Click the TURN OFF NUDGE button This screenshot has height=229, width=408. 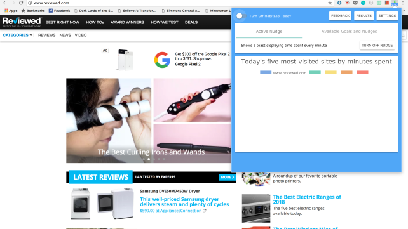click(x=377, y=46)
